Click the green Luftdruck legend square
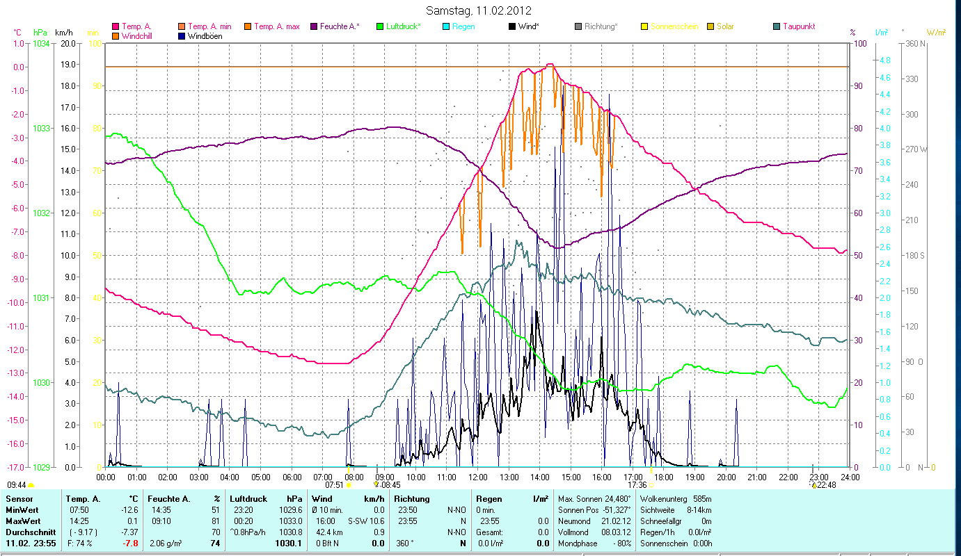961x556 pixels. [380, 27]
